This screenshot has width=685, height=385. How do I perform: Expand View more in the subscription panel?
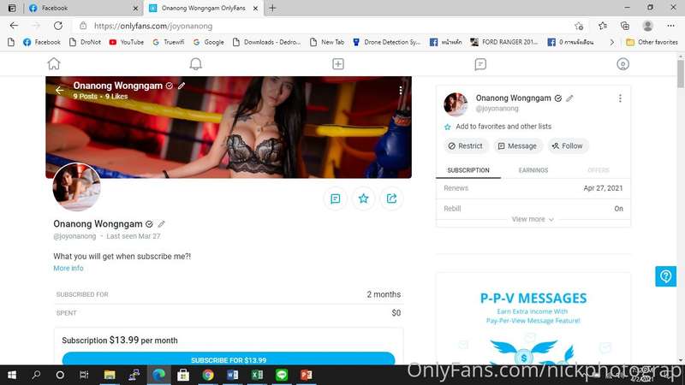coord(533,219)
